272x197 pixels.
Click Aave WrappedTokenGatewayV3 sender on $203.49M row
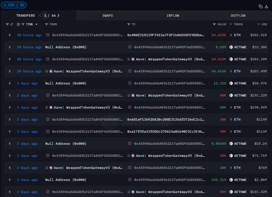click(88, 71)
